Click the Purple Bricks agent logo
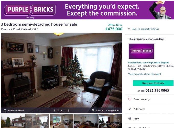174x128 pixels. [x=141, y=51]
